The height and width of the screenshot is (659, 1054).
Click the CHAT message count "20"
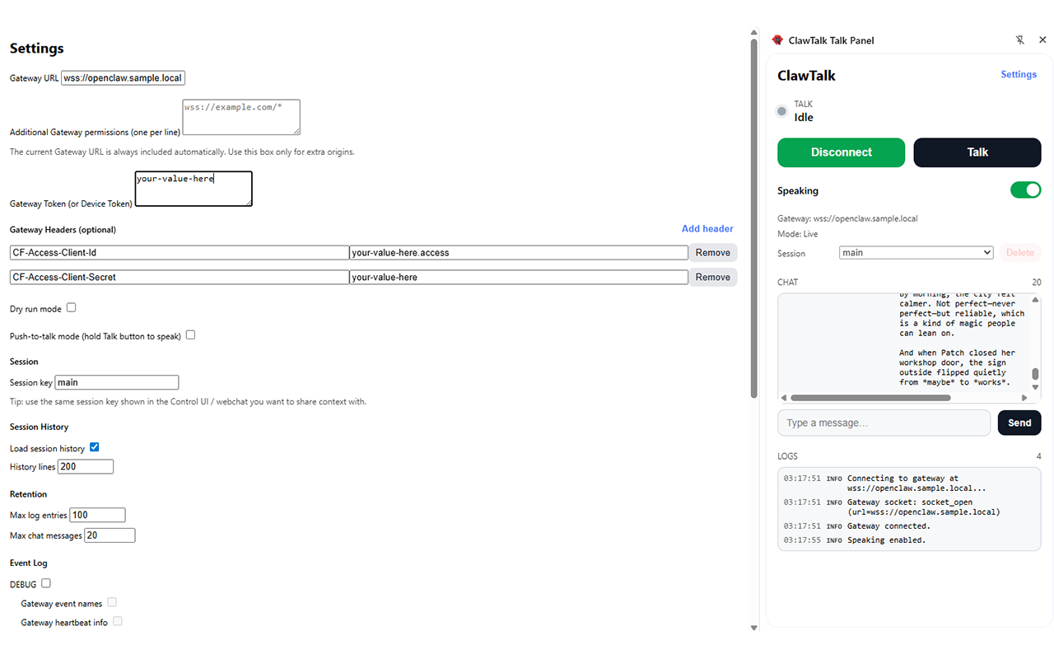1037,282
